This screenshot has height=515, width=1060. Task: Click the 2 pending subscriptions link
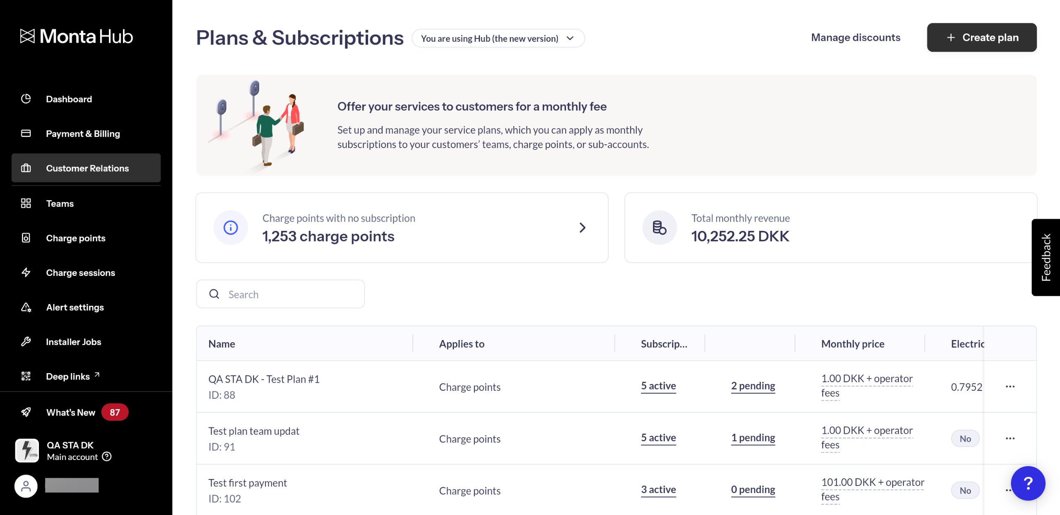pos(753,386)
